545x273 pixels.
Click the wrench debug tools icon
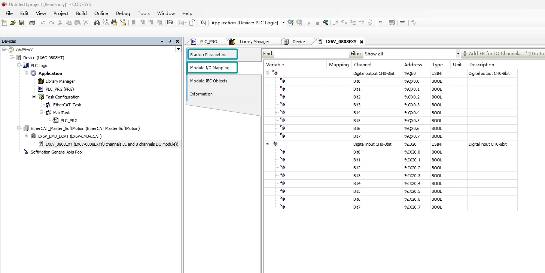click(325, 22)
